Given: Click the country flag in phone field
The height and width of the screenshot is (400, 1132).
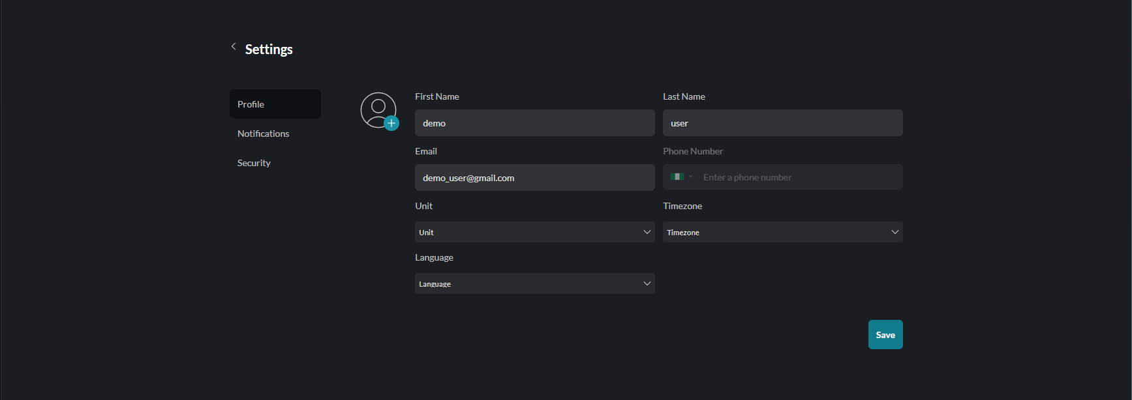Looking at the screenshot, I should click(x=677, y=177).
